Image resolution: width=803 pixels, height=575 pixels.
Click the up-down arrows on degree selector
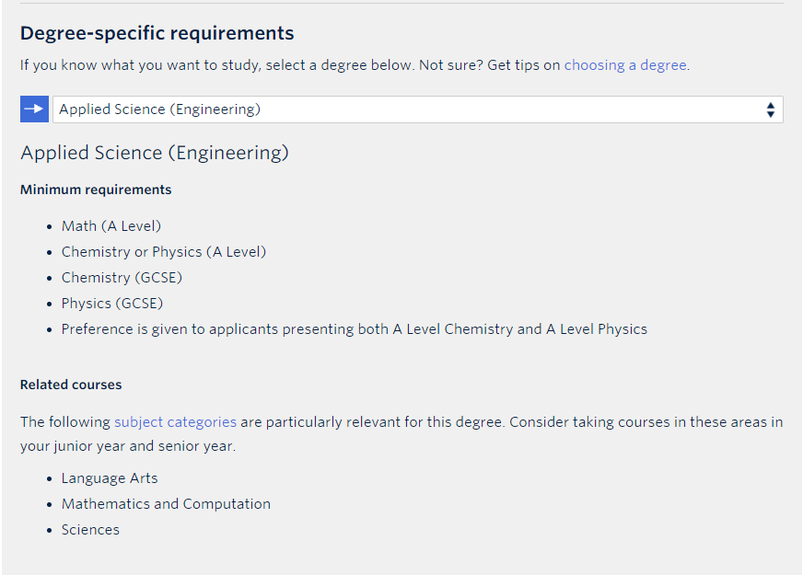click(x=770, y=109)
